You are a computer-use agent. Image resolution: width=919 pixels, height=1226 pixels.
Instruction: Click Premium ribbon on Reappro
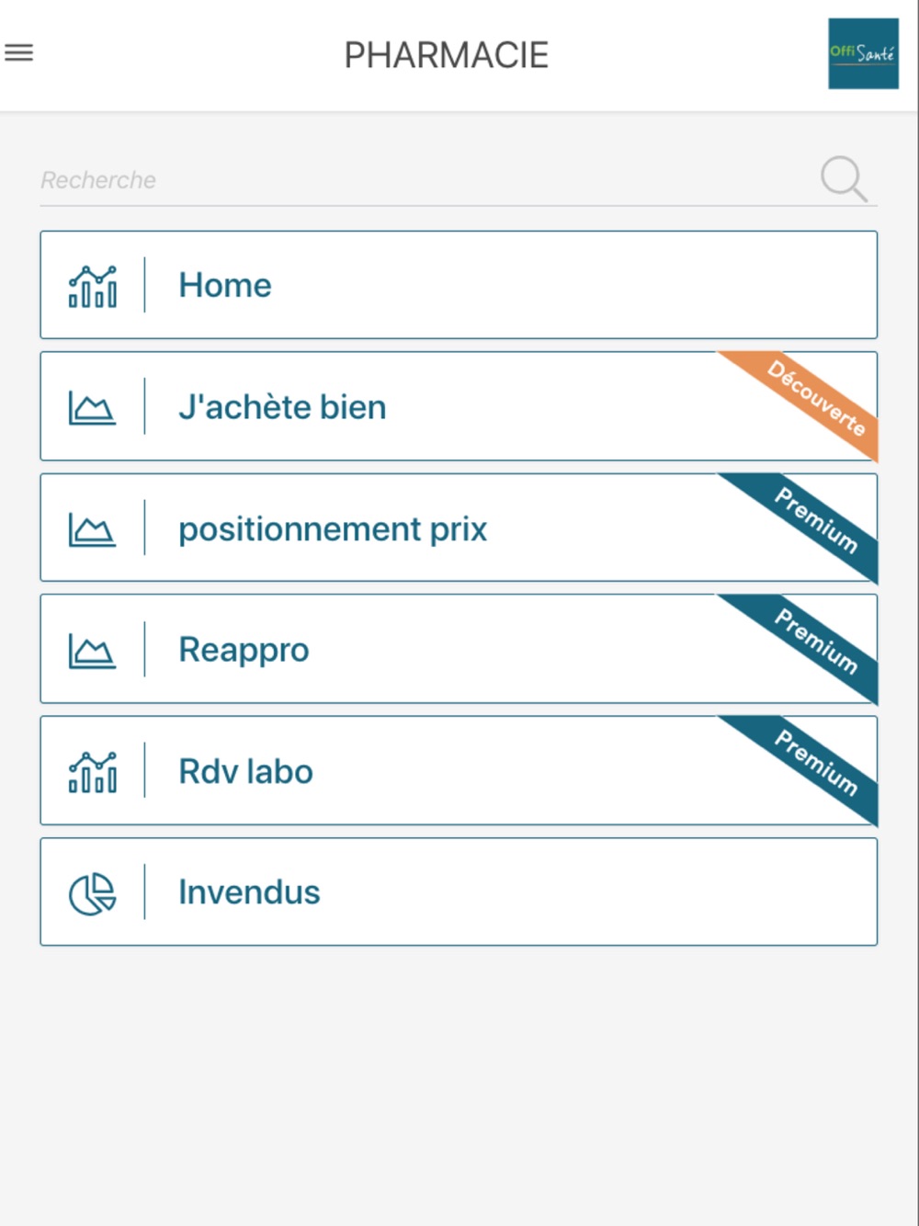[x=816, y=641]
